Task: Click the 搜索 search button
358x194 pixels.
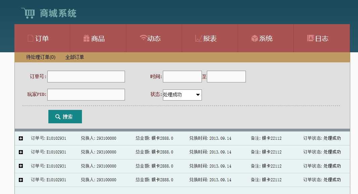Action: [x=65, y=116]
